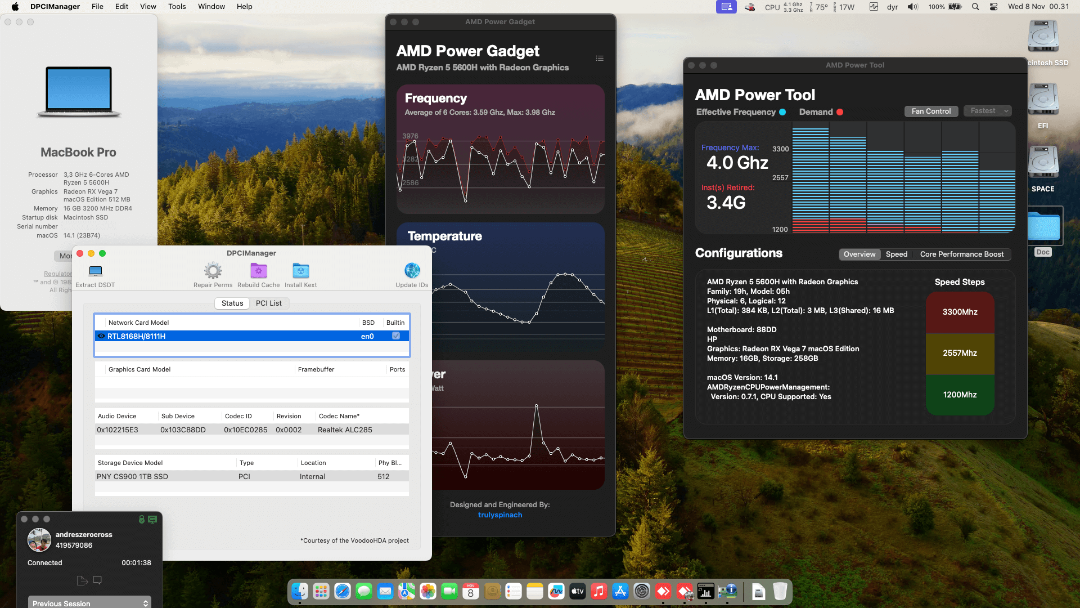Open the Tools menu in the menu bar
1080x608 pixels.
[x=177, y=7]
